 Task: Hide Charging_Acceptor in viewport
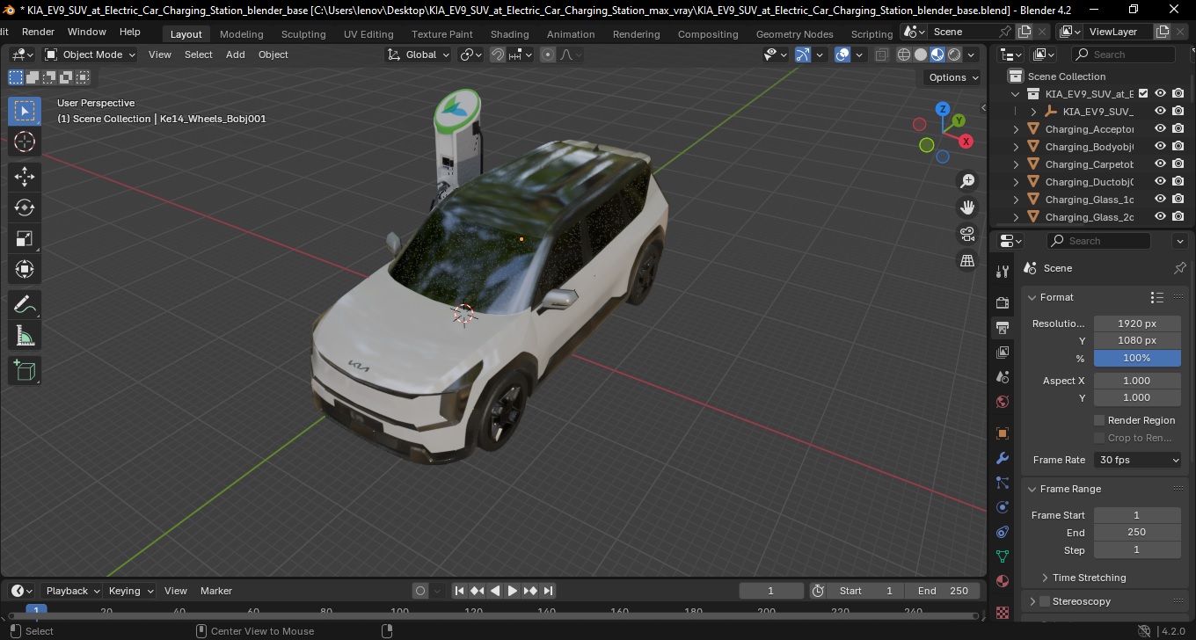click(x=1160, y=129)
